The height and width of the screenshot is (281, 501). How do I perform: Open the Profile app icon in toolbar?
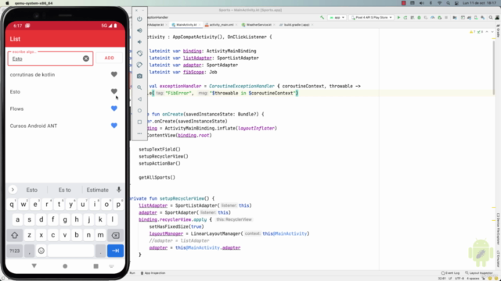(x=433, y=17)
